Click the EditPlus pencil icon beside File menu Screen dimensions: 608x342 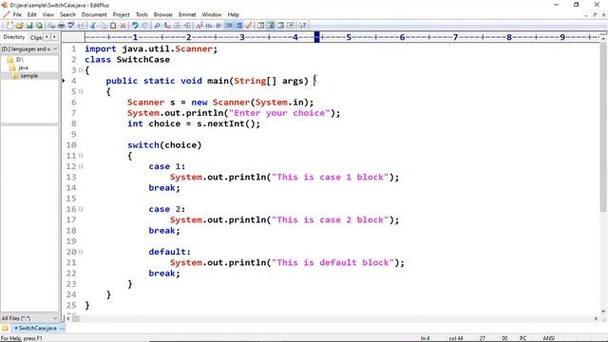coord(6,15)
